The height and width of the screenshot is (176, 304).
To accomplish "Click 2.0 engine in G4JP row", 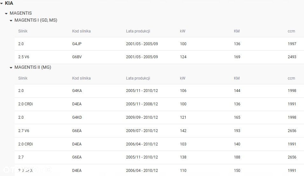I will pos(21,44).
